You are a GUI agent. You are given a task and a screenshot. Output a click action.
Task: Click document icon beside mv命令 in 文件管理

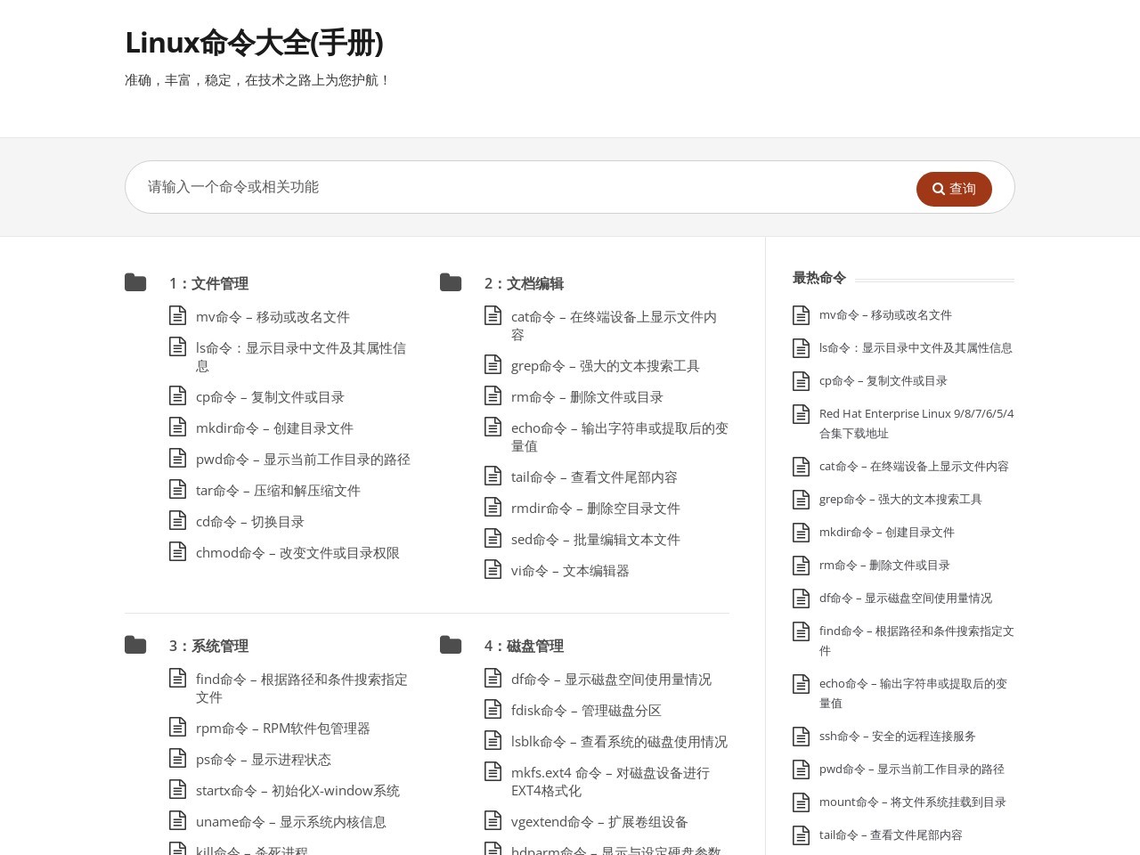point(177,315)
